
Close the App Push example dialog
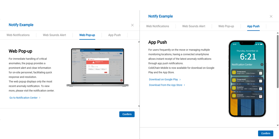pos(271,17)
